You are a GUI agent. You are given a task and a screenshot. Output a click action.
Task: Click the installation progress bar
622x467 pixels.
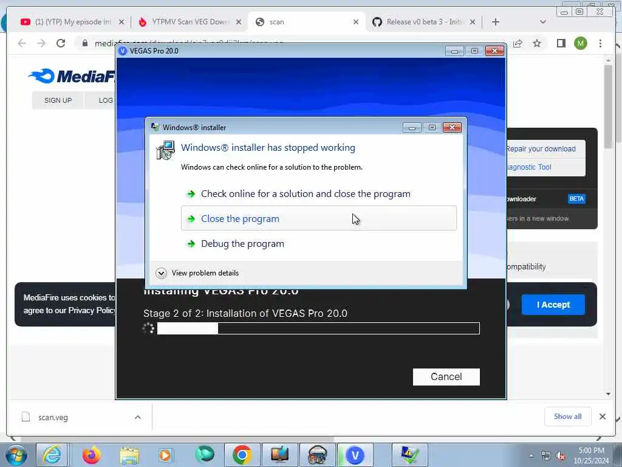318,328
